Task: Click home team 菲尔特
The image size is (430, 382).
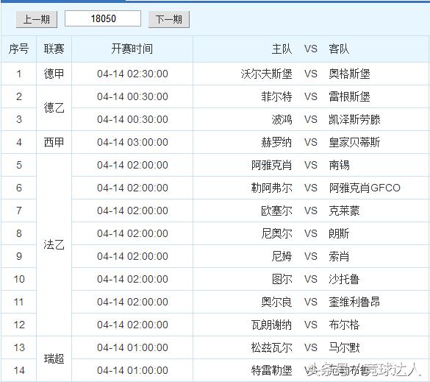Action: click(276, 96)
